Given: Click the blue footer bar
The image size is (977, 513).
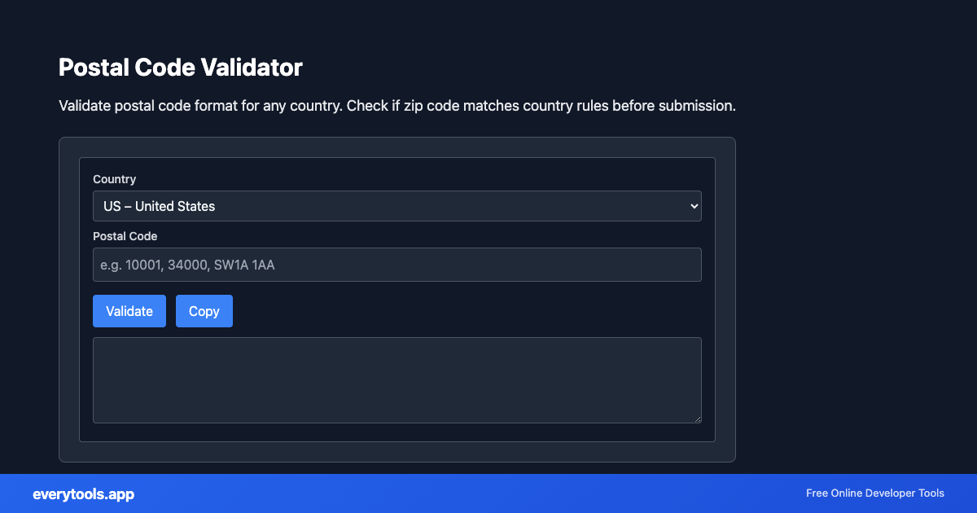Looking at the screenshot, I should [488, 493].
